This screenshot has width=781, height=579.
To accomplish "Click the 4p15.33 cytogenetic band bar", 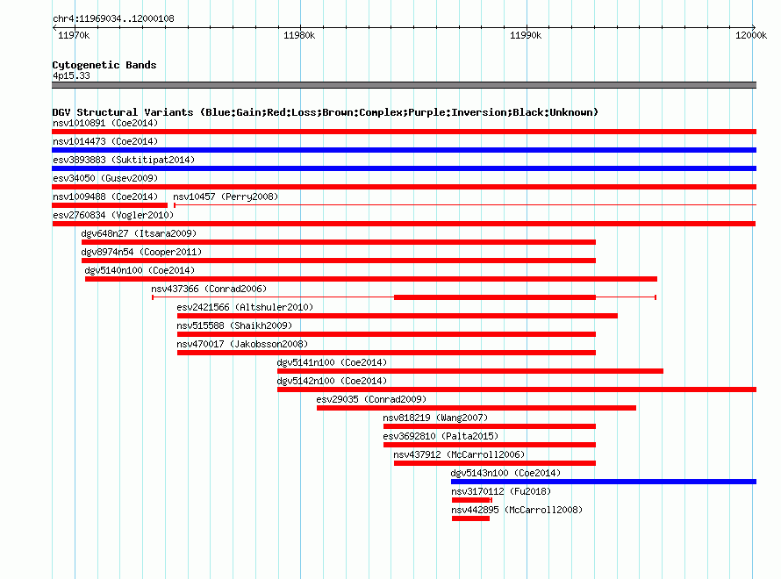I will click(404, 85).
